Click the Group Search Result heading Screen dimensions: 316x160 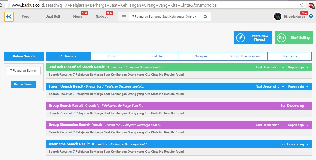click(66, 105)
